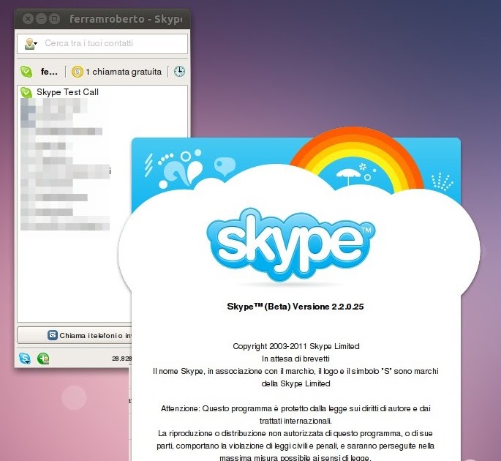
Task: Click the Copyright 2003-2011 Skype Limited line
Action: pyautogui.click(x=296, y=346)
